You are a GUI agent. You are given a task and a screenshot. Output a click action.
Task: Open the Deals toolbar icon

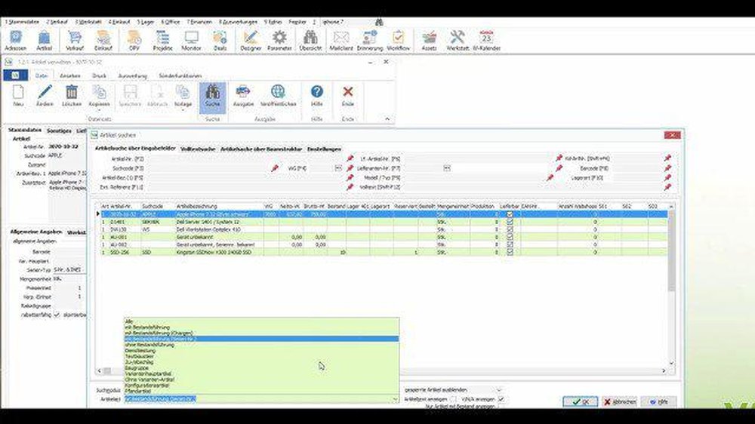[220, 41]
